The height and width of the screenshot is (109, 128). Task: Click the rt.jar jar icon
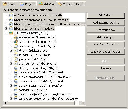click(16, 51)
